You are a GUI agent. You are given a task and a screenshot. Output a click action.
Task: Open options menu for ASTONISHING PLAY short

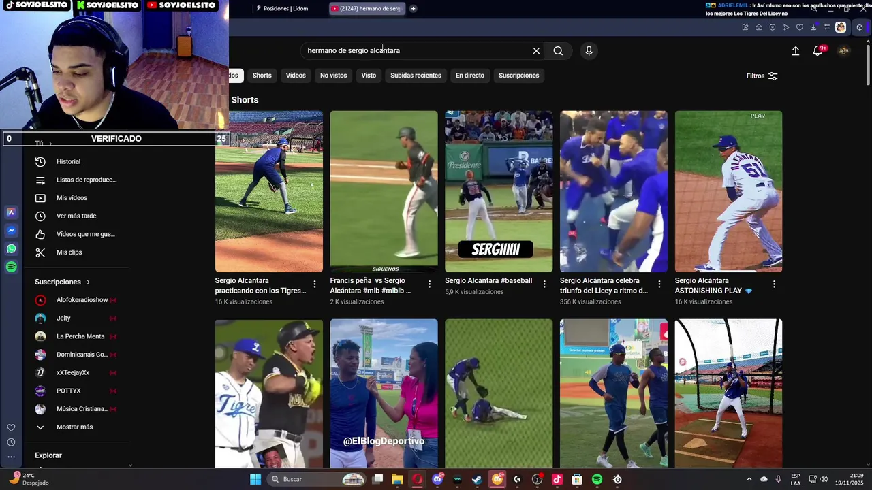[774, 284]
